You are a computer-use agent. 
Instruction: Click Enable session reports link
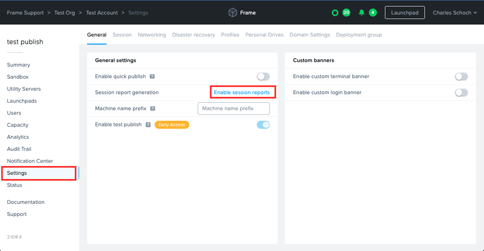tap(242, 92)
